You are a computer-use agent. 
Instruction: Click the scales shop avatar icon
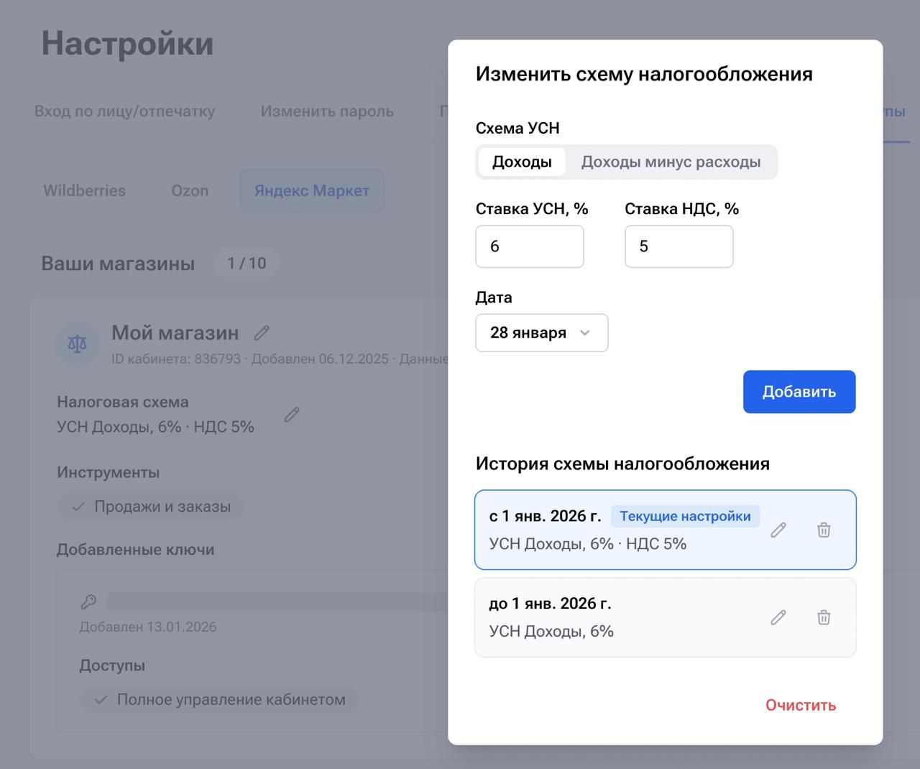point(77,344)
